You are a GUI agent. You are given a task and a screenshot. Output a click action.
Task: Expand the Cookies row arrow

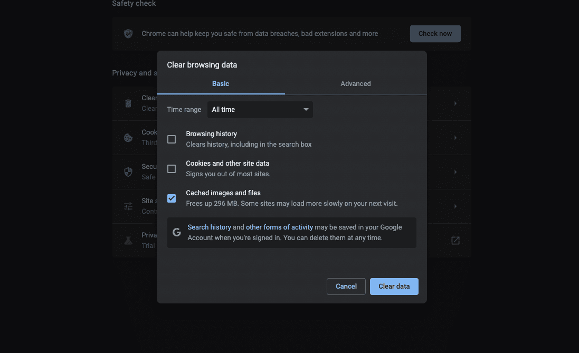[x=455, y=138]
